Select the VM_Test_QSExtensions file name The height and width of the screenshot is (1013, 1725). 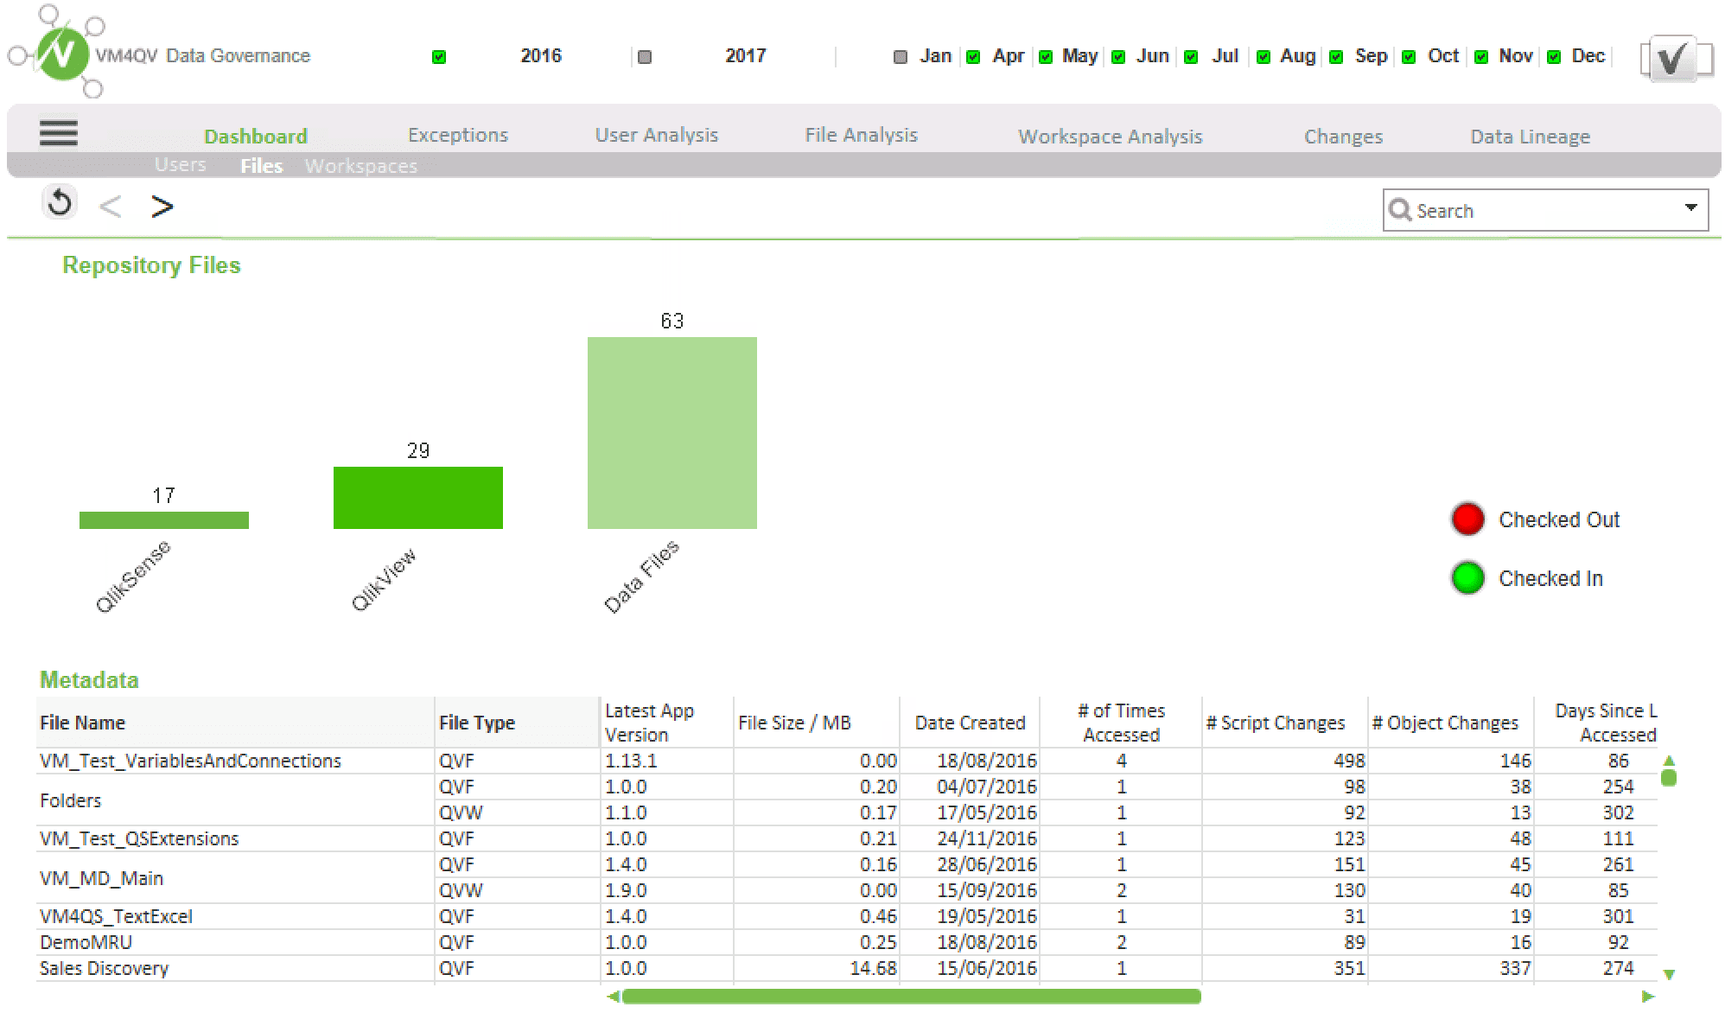click(x=139, y=838)
